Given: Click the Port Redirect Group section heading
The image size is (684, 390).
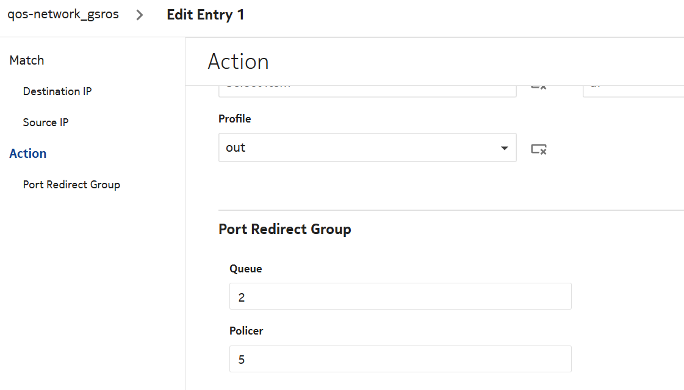Looking at the screenshot, I should pos(285,229).
